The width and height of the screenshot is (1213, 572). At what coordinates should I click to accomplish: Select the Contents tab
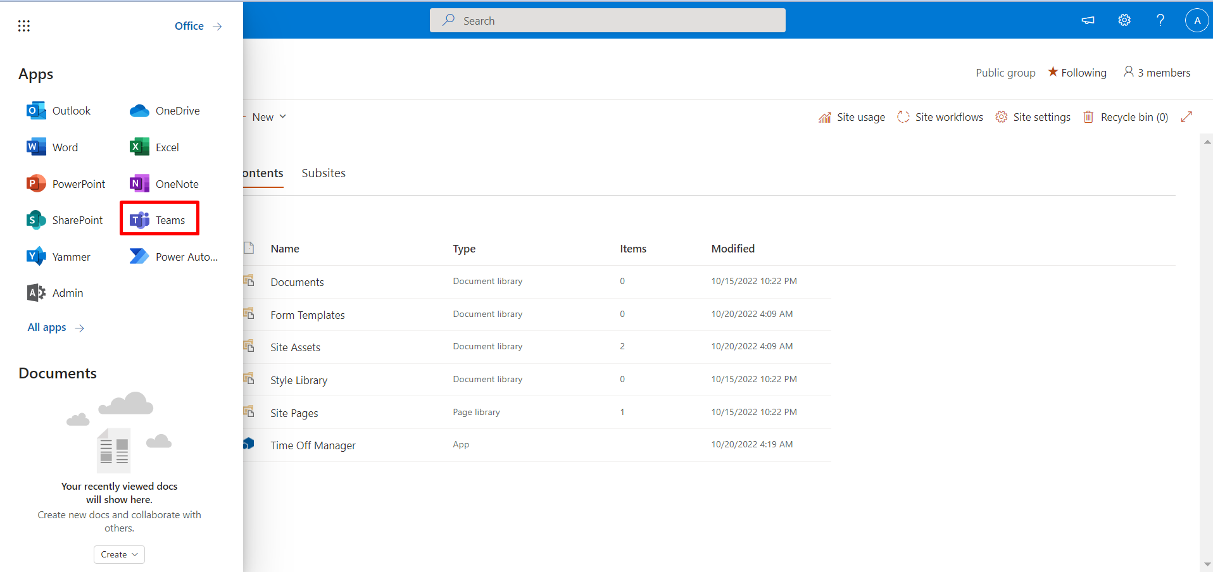pos(263,173)
